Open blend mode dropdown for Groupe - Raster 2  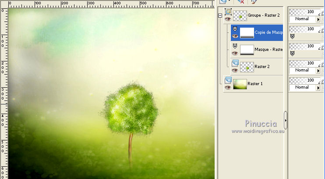pyautogui.click(x=318, y=19)
